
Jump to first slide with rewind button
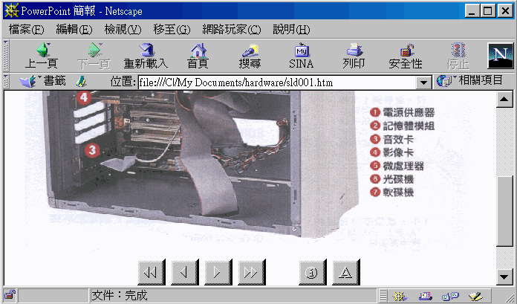151,273
